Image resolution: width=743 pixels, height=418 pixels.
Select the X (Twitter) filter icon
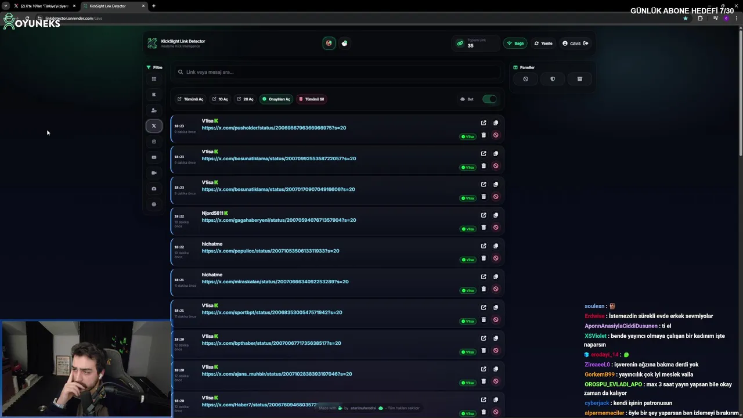[x=154, y=126]
